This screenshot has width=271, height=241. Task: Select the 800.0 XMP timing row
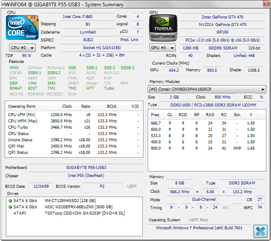point(207,148)
